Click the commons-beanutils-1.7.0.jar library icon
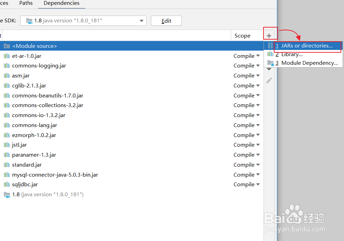The height and width of the screenshot is (241, 344). tap(7, 95)
